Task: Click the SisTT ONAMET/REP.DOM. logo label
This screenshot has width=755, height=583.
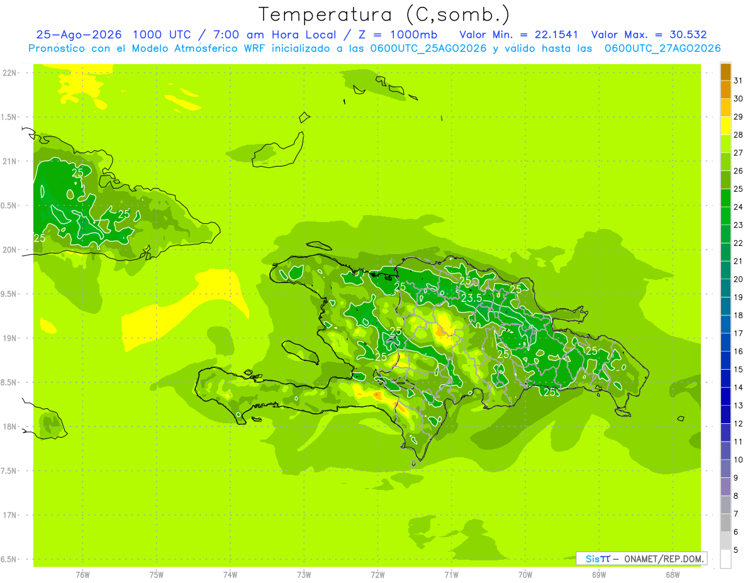Action: tap(641, 558)
